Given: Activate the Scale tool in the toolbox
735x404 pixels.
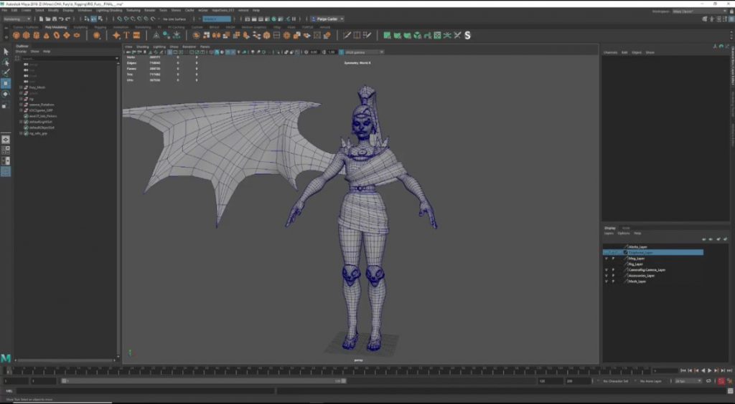Looking at the screenshot, I should (x=6, y=105).
